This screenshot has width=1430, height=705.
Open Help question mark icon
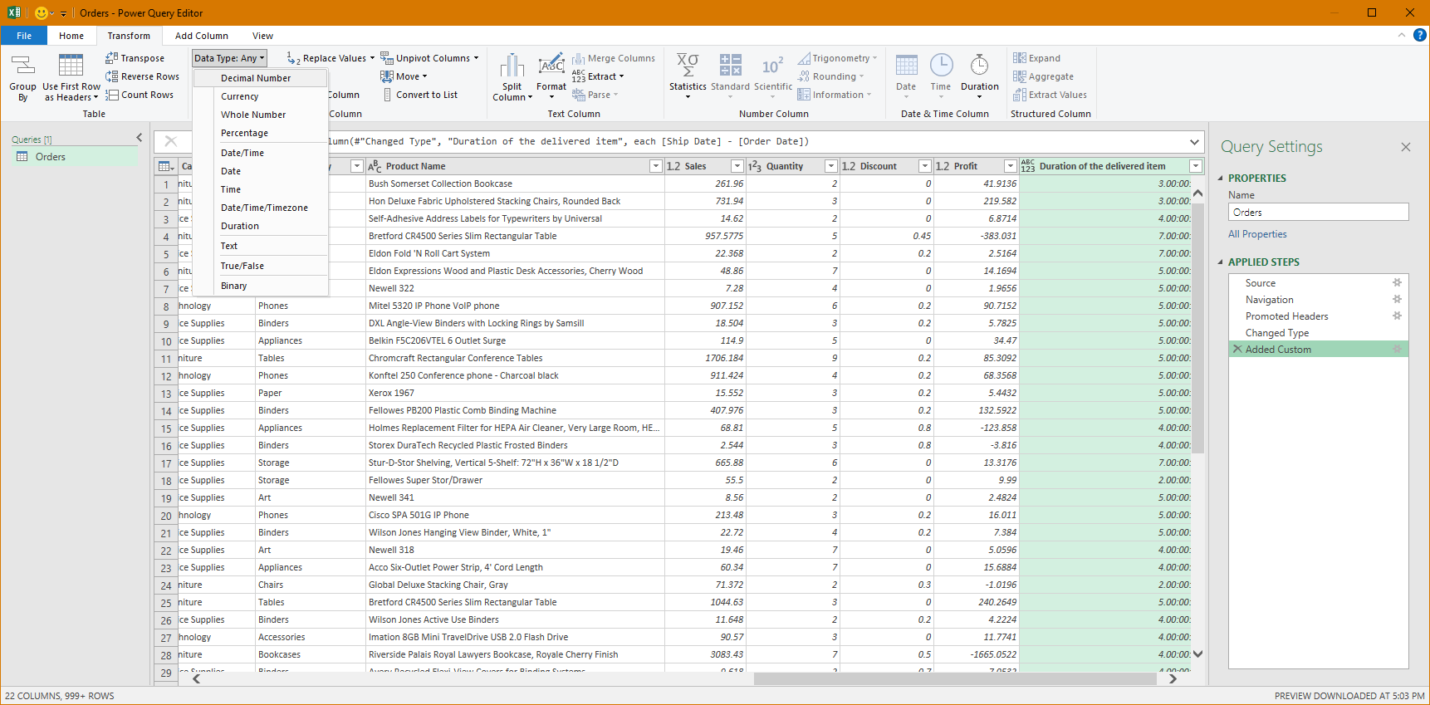pyautogui.click(x=1420, y=35)
